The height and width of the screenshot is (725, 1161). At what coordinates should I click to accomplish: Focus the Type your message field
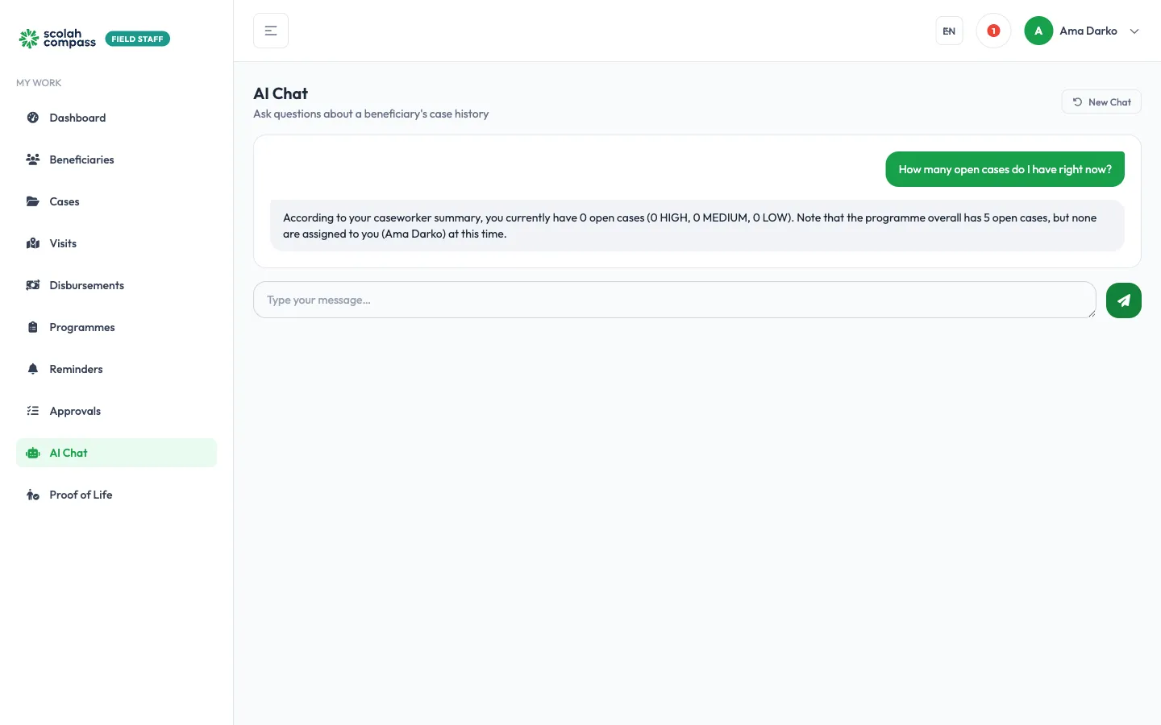(x=675, y=300)
